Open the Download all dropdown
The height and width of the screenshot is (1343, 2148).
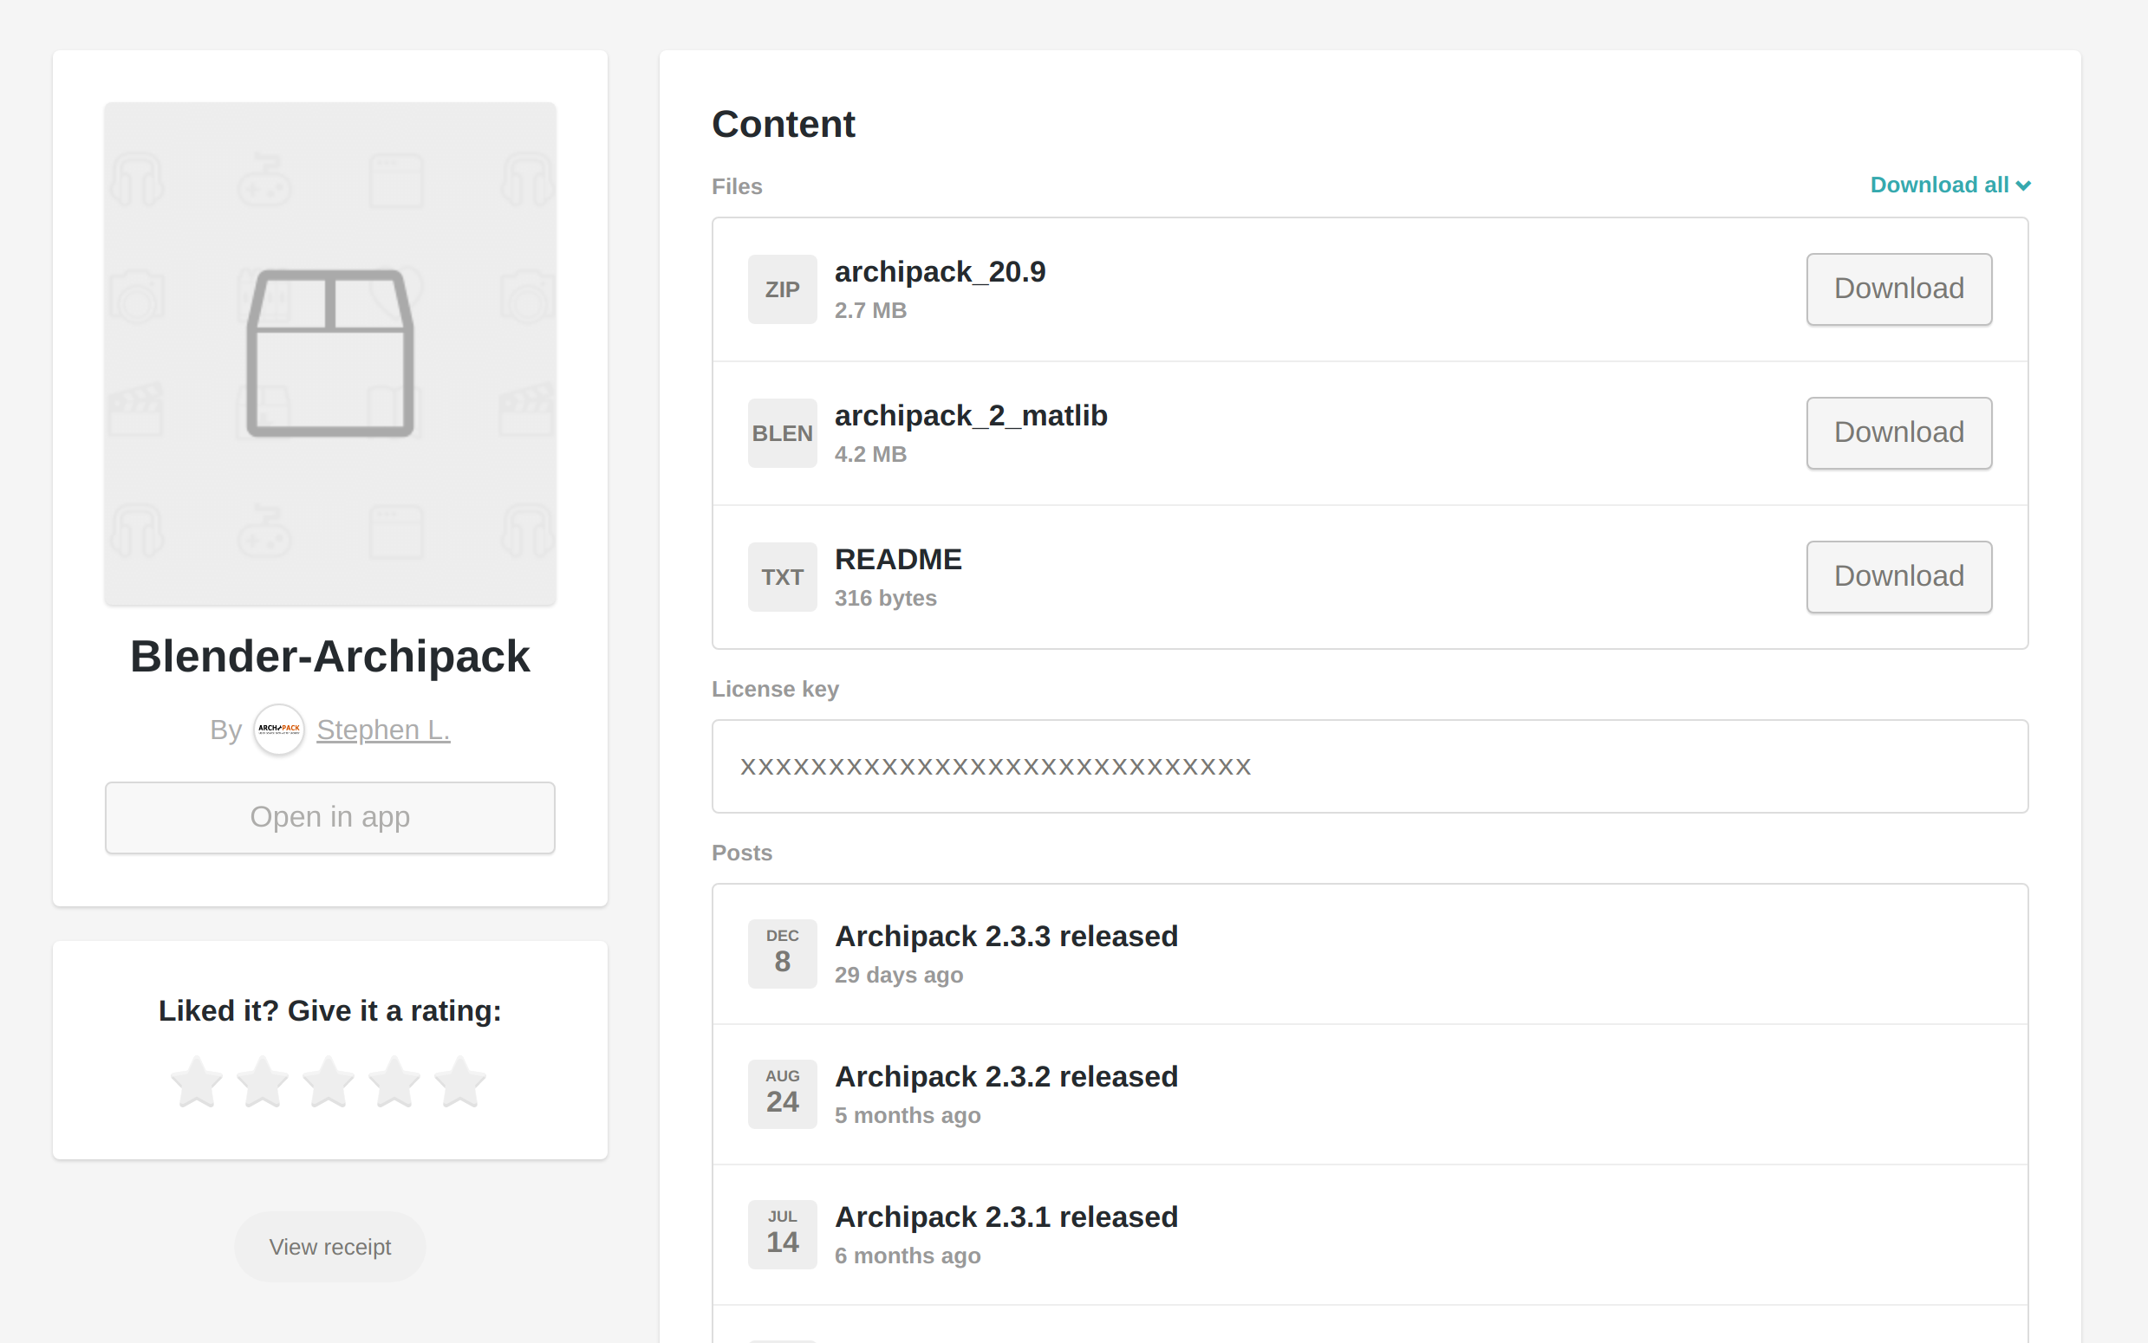pyautogui.click(x=1950, y=185)
